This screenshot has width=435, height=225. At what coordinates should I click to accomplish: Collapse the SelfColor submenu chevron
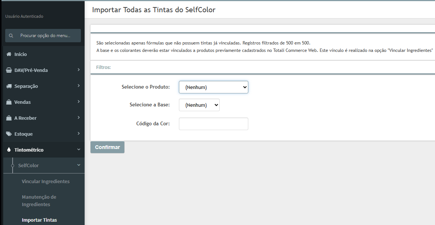point(79,165)
